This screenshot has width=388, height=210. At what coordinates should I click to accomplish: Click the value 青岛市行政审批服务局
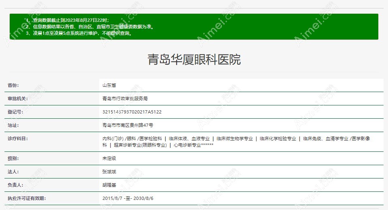[125, 99]
